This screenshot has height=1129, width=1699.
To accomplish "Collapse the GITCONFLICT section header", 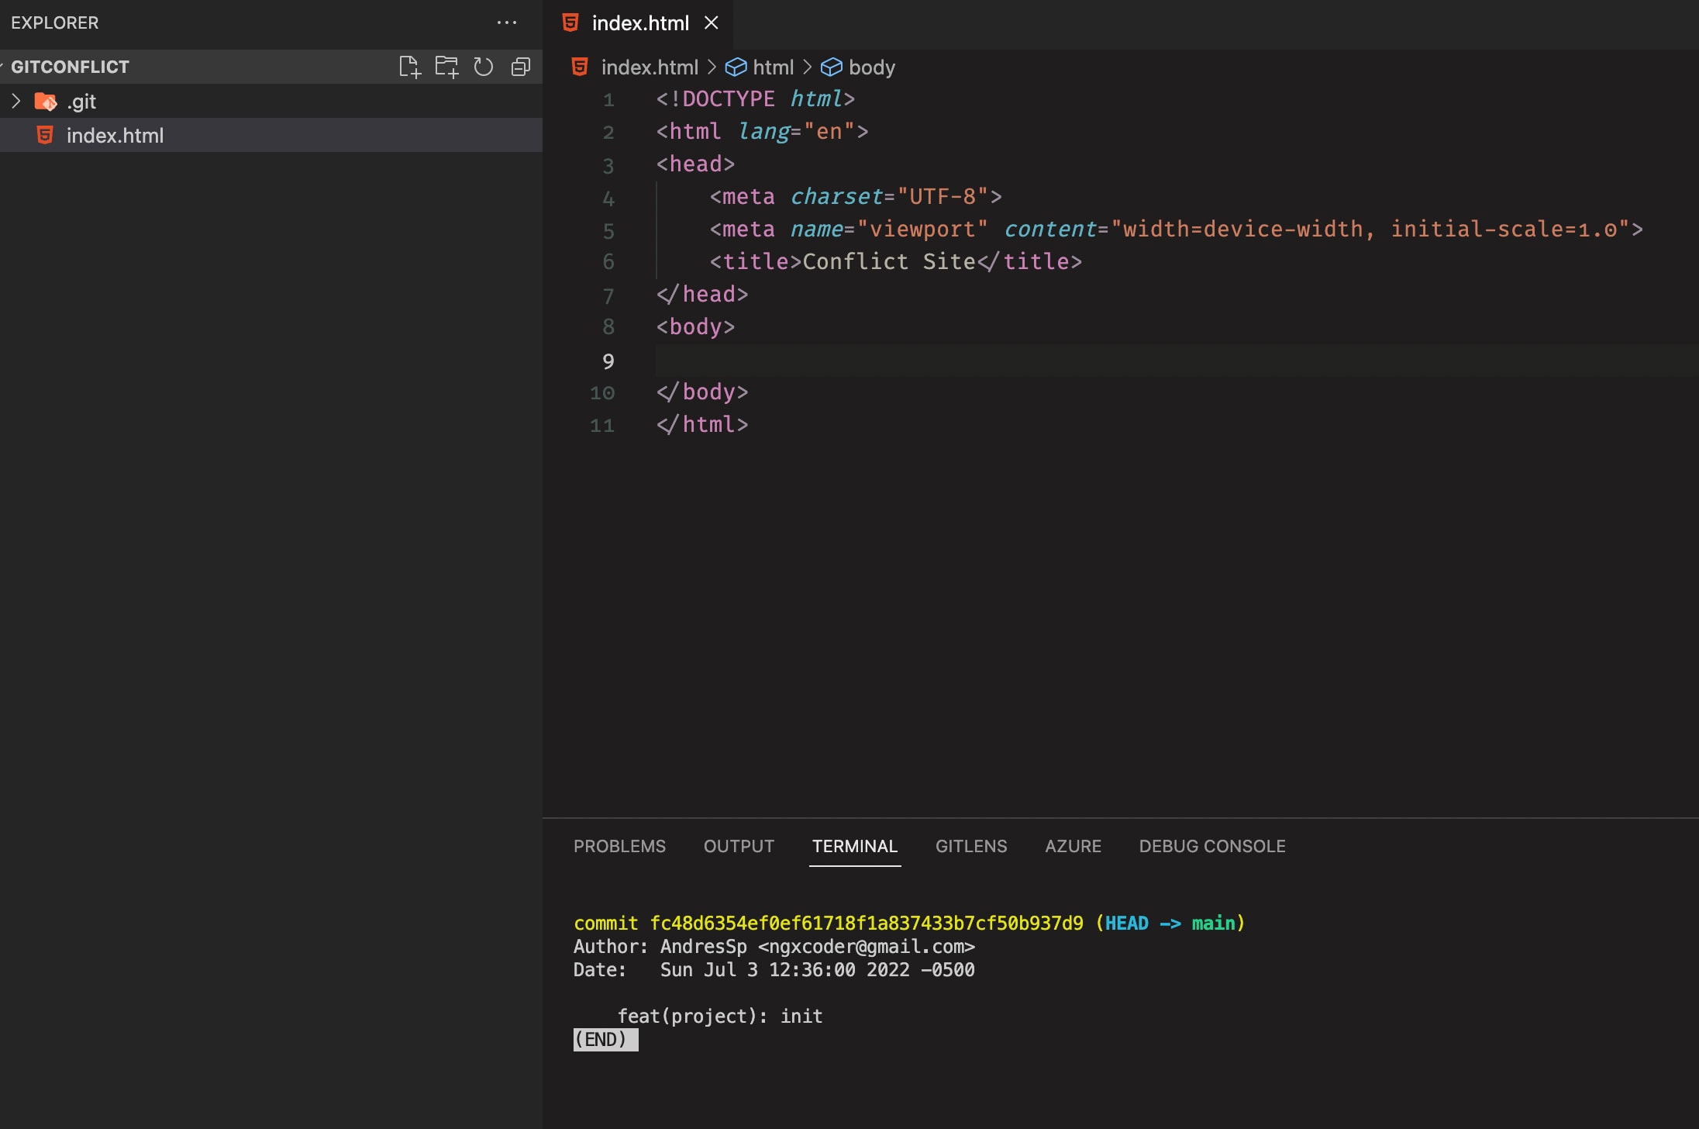I will pyautogui.click(x=271, y=67).
